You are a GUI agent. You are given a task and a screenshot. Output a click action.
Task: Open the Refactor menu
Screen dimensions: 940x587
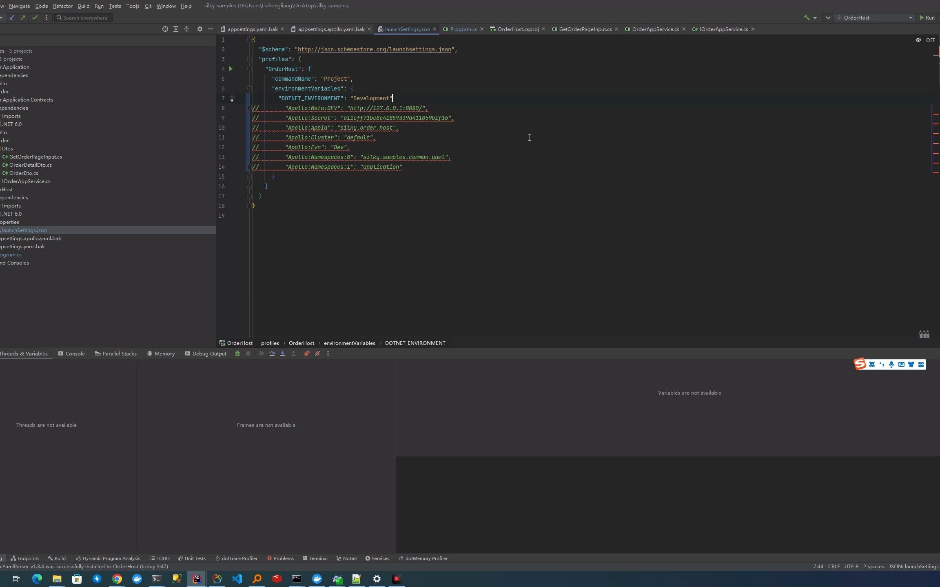coord(63,6)
